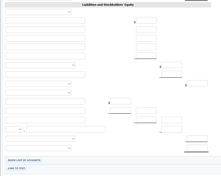221x176 pixels.
Task: Open the first dropdown under the Liabilities header
Action: click(39, 12)
